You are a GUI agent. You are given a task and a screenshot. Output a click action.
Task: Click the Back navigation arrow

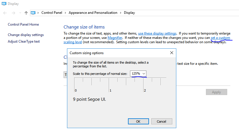tap(5, 13)
